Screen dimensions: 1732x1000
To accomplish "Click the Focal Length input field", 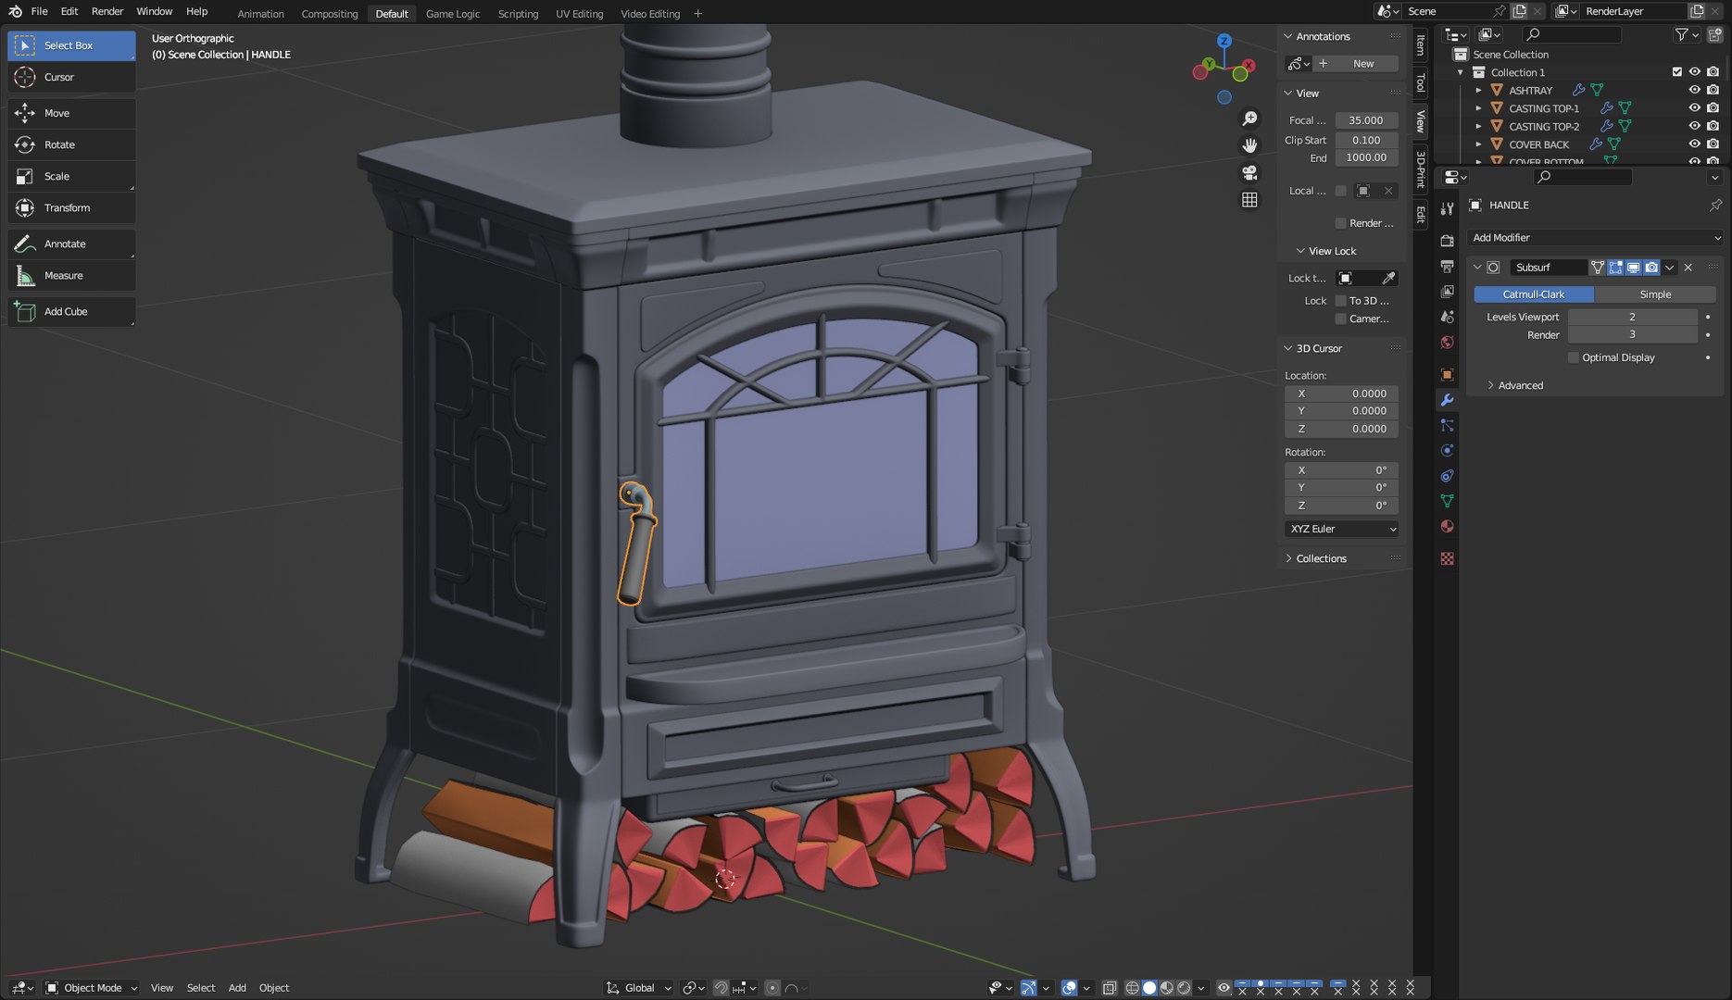I will (1366, 120).
